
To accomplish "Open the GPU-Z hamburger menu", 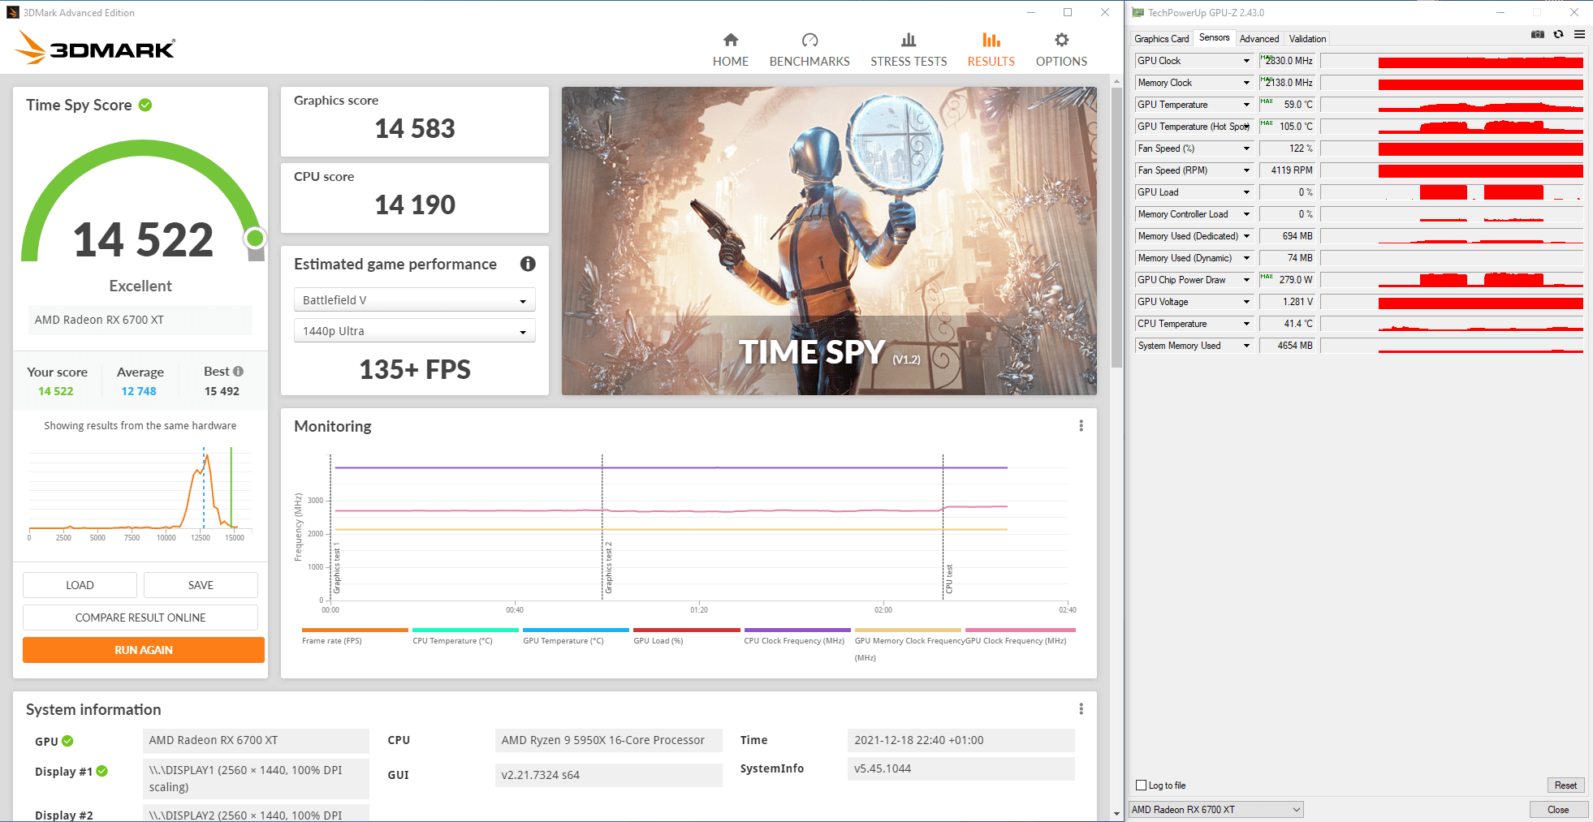I will click(x=1579, y=34).
